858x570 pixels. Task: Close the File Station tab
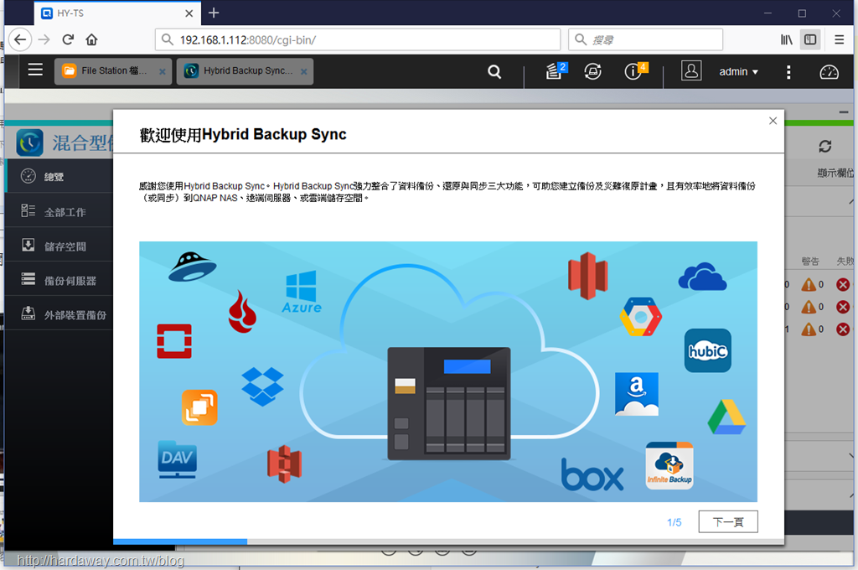[162, 71]
